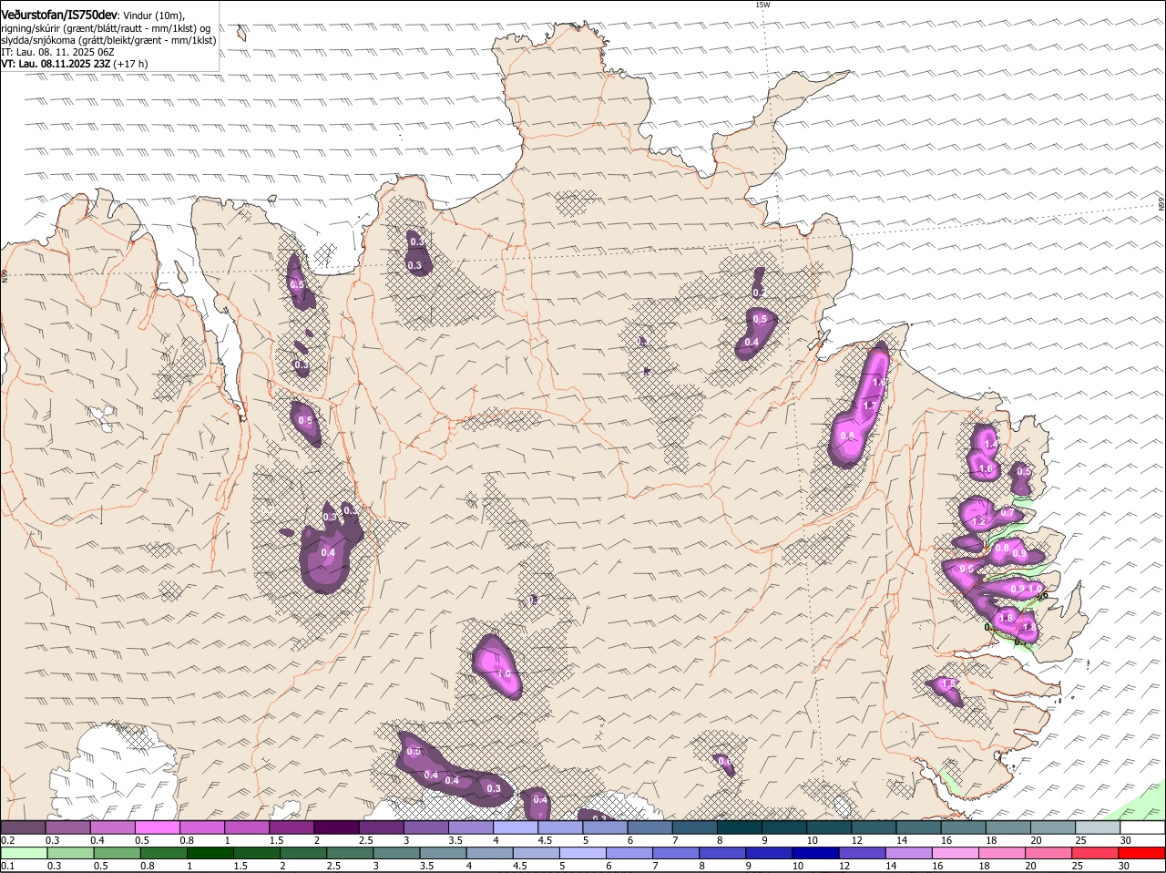Click the light pink 16 swatch, lower scale
The image size is (1166, 873).
pyautogui.click(x=956, y=853)
